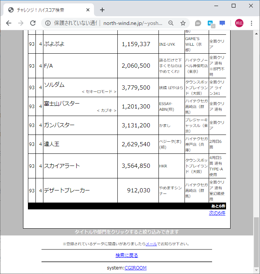Click the score 912,030
Screen dimensions: 260x274
[x=138, y=190]
